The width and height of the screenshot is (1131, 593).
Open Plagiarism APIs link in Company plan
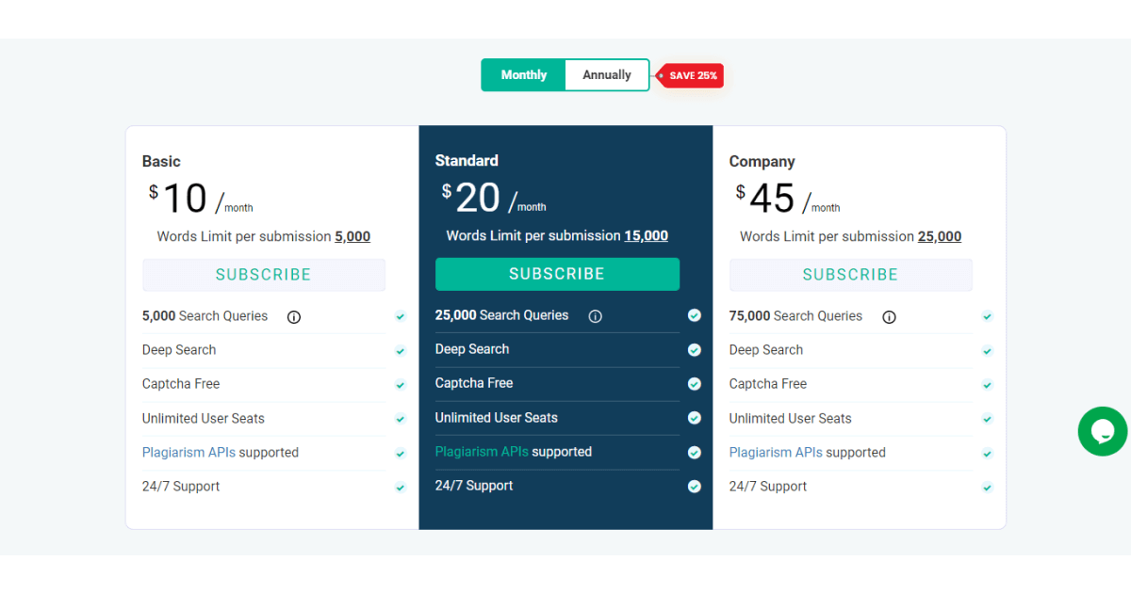tap(776, 453)
